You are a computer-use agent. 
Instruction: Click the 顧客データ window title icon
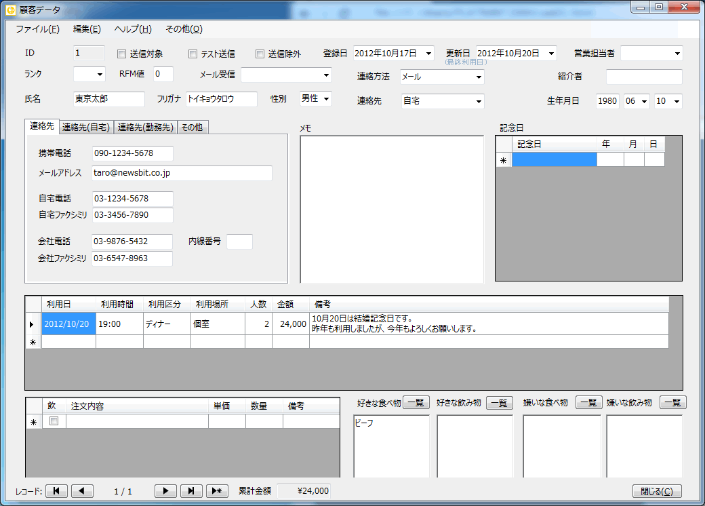[10, 9]
